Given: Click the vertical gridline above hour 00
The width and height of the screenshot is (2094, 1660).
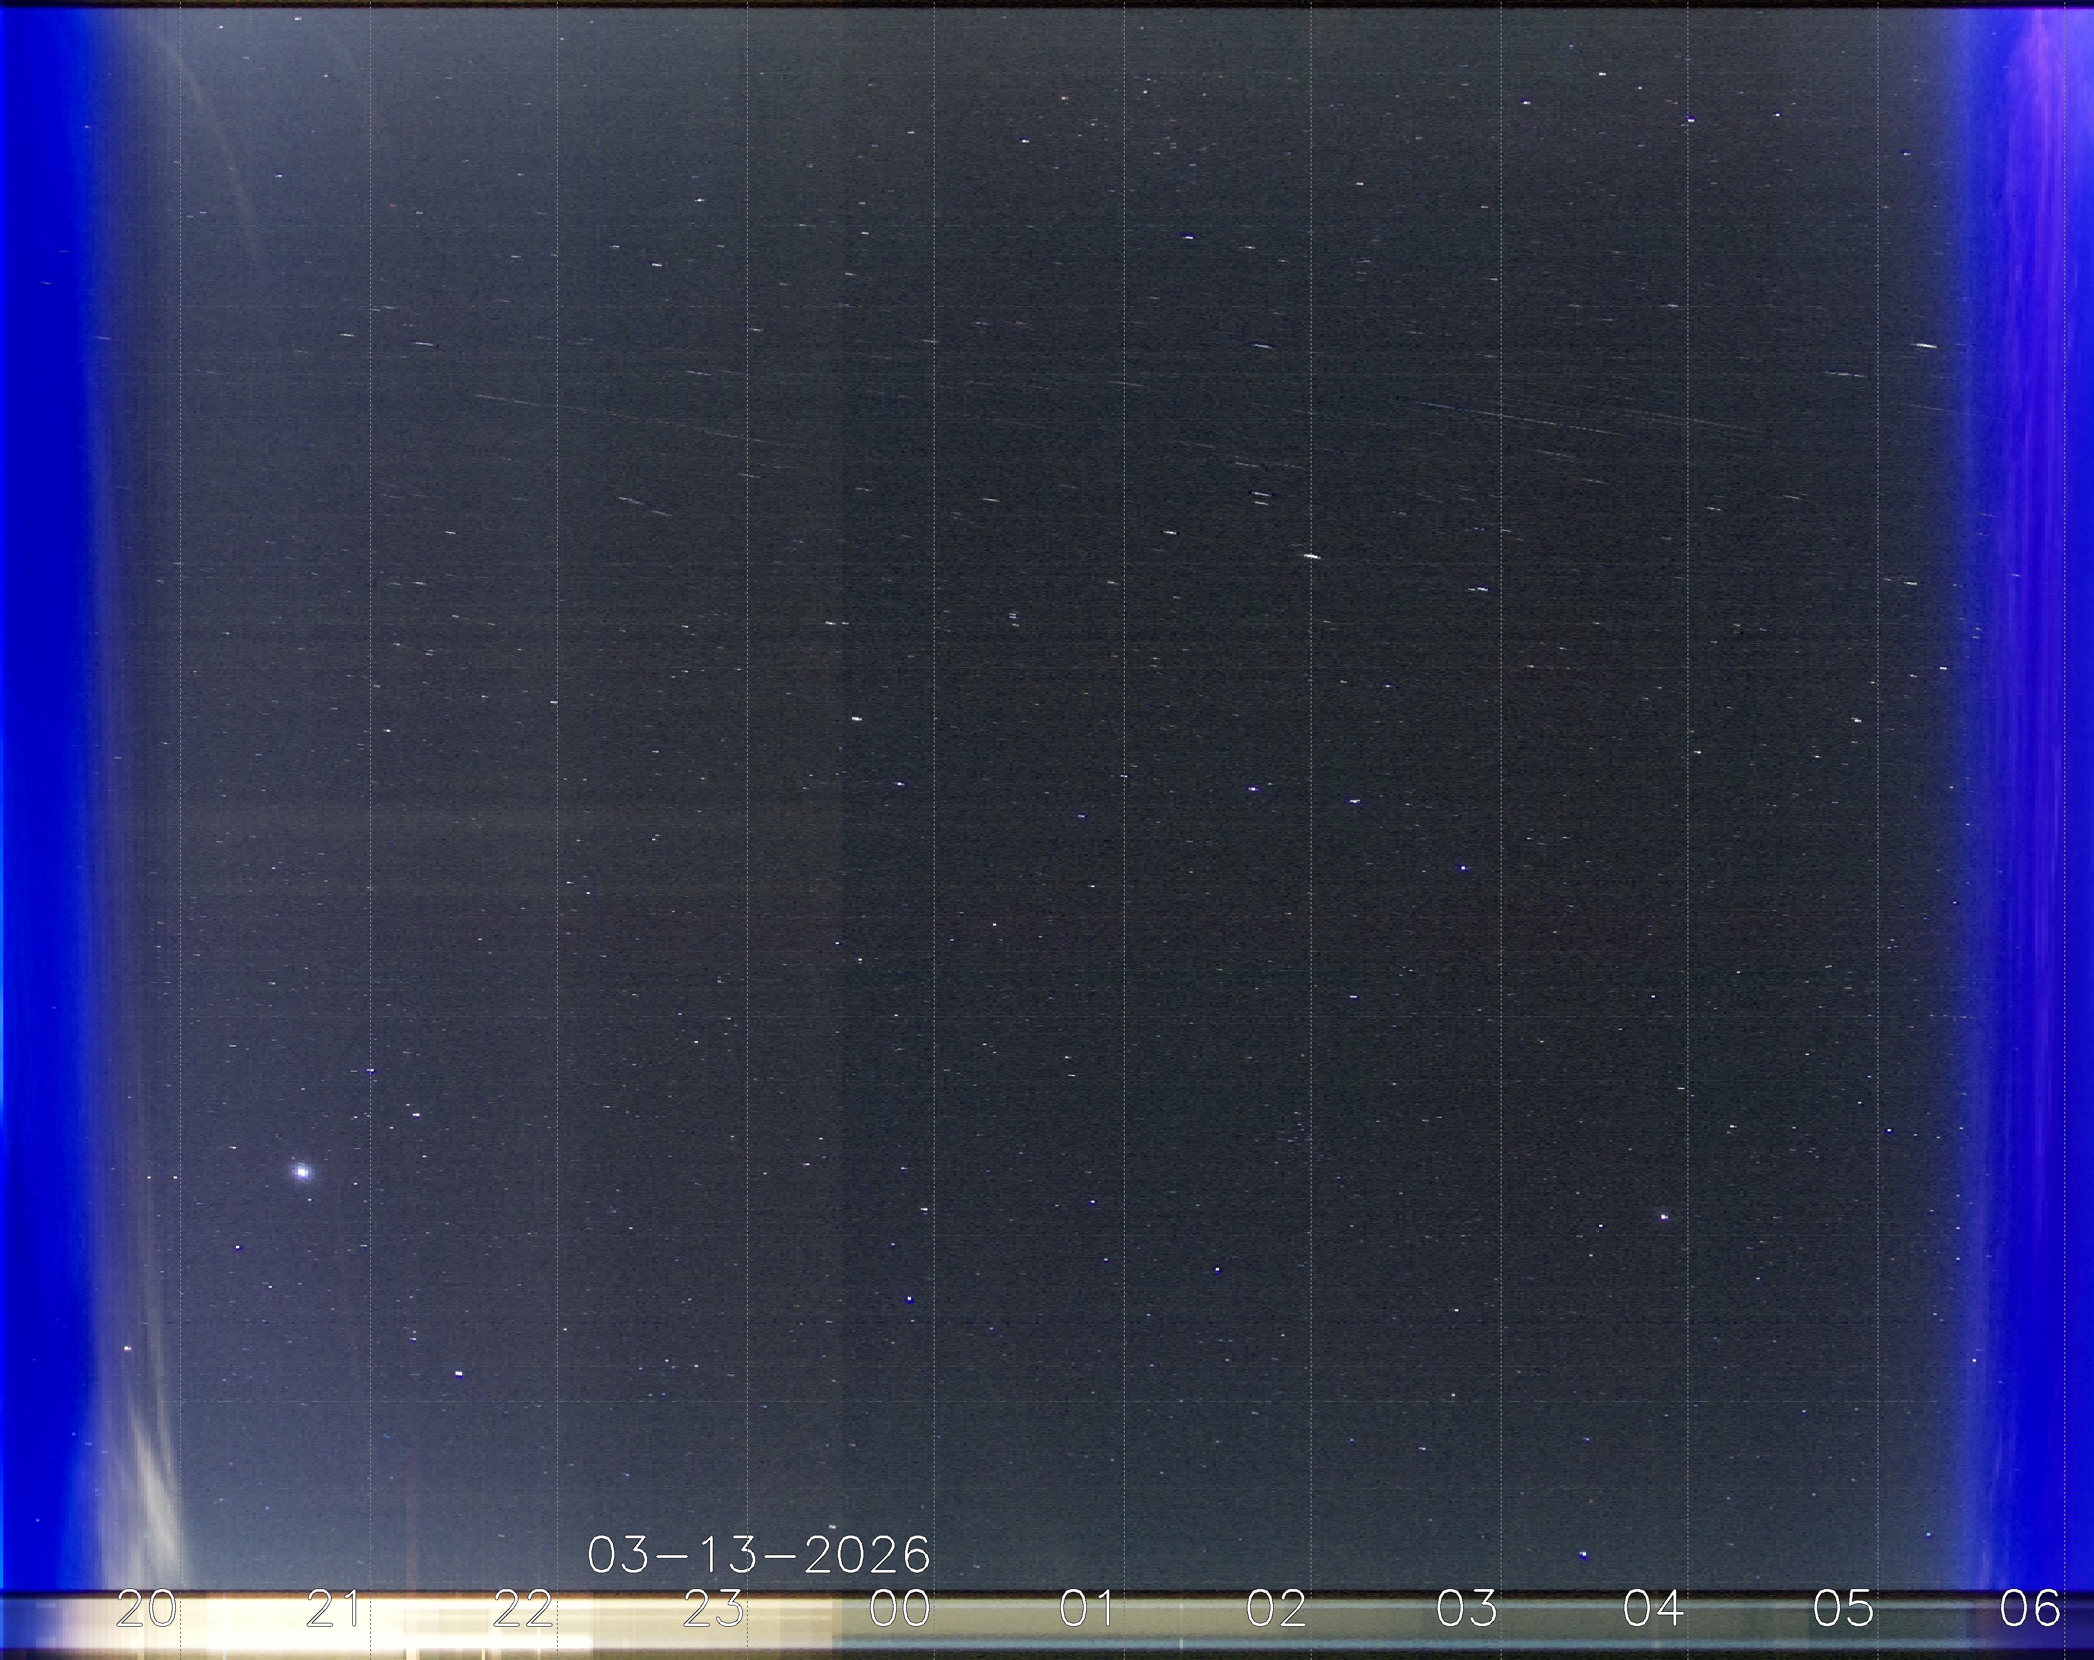Looking at the screenshot, I should pyautogui.click(x=935, y=776).
